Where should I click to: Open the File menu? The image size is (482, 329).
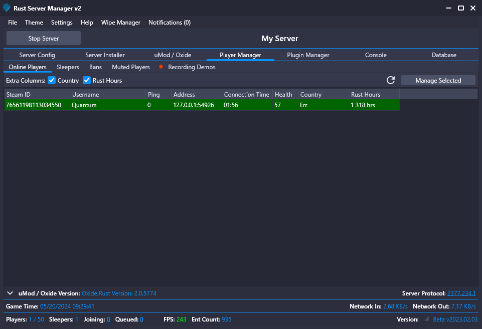click(x=13, y=23)
